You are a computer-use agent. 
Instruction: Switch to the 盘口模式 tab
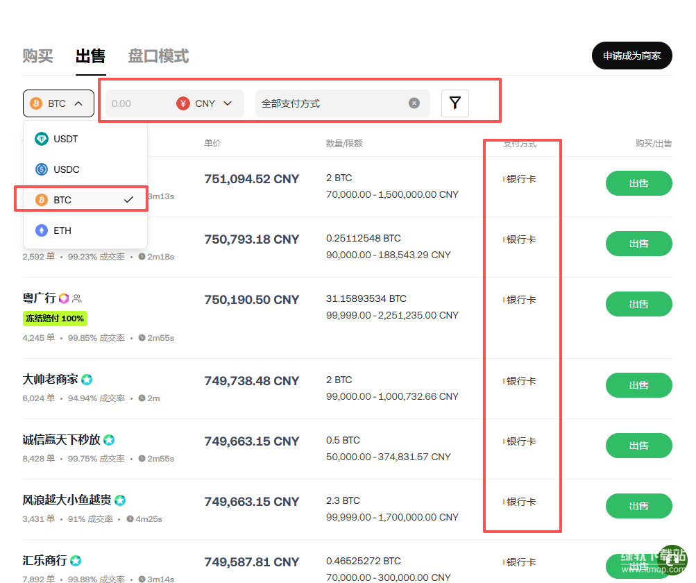coord(158,56)
